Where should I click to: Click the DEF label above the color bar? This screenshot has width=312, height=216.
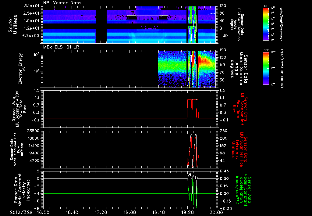266,50
